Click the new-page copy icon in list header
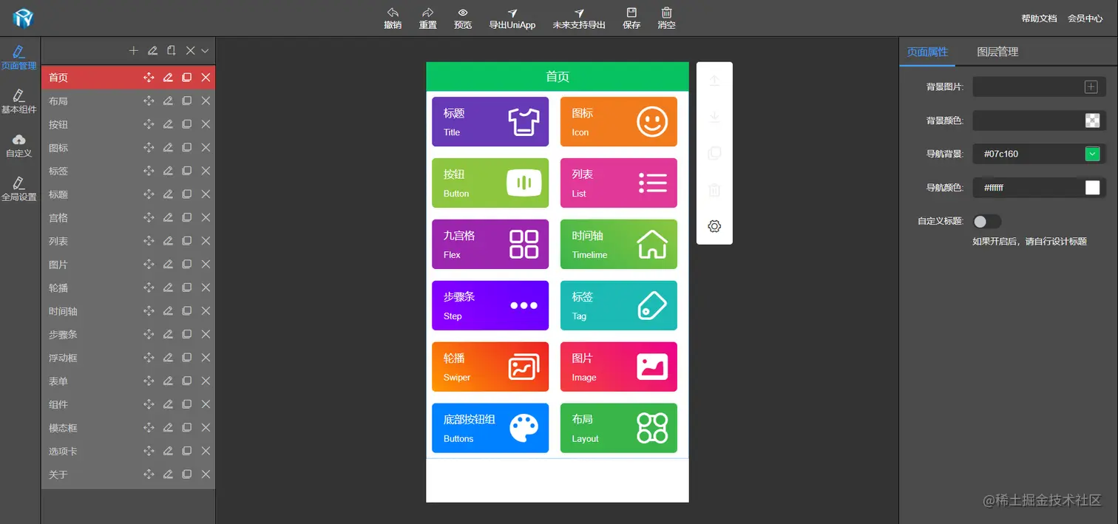Image resolution: width=1118 pixels, height=524 pixels. (x=172, y=50)
